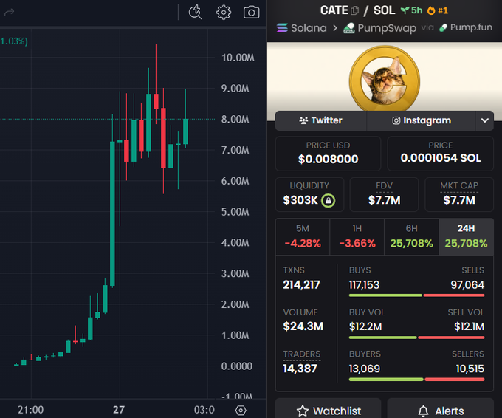Click the CATE coin logo image
Image resolution: width=502 pixels, height=418 pixels.
pos(385,80)
